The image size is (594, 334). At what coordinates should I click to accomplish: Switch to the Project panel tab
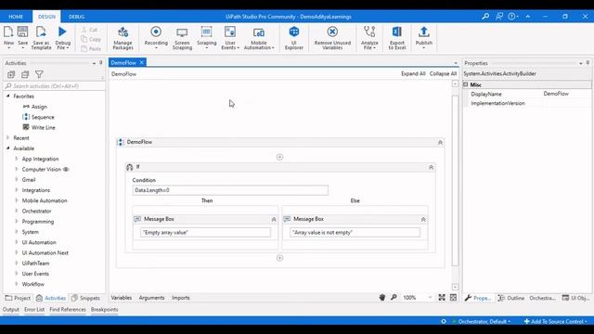pyautogui.click(x=18, y=298)
